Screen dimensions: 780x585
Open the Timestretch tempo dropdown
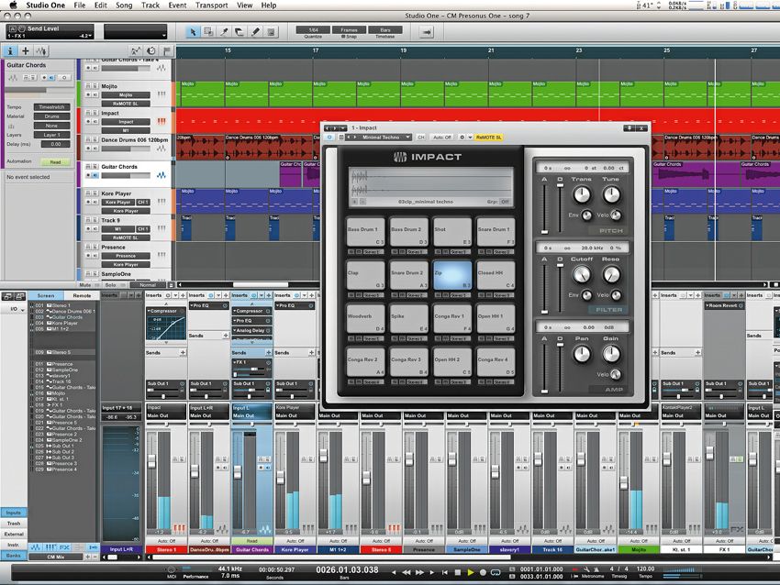[x=51, y=107]
